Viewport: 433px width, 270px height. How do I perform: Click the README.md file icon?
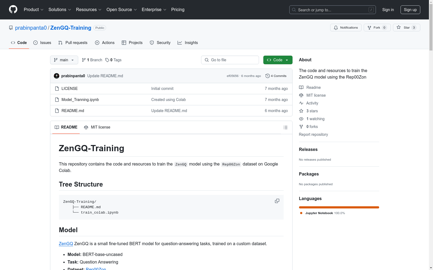[x=57, y=111]
